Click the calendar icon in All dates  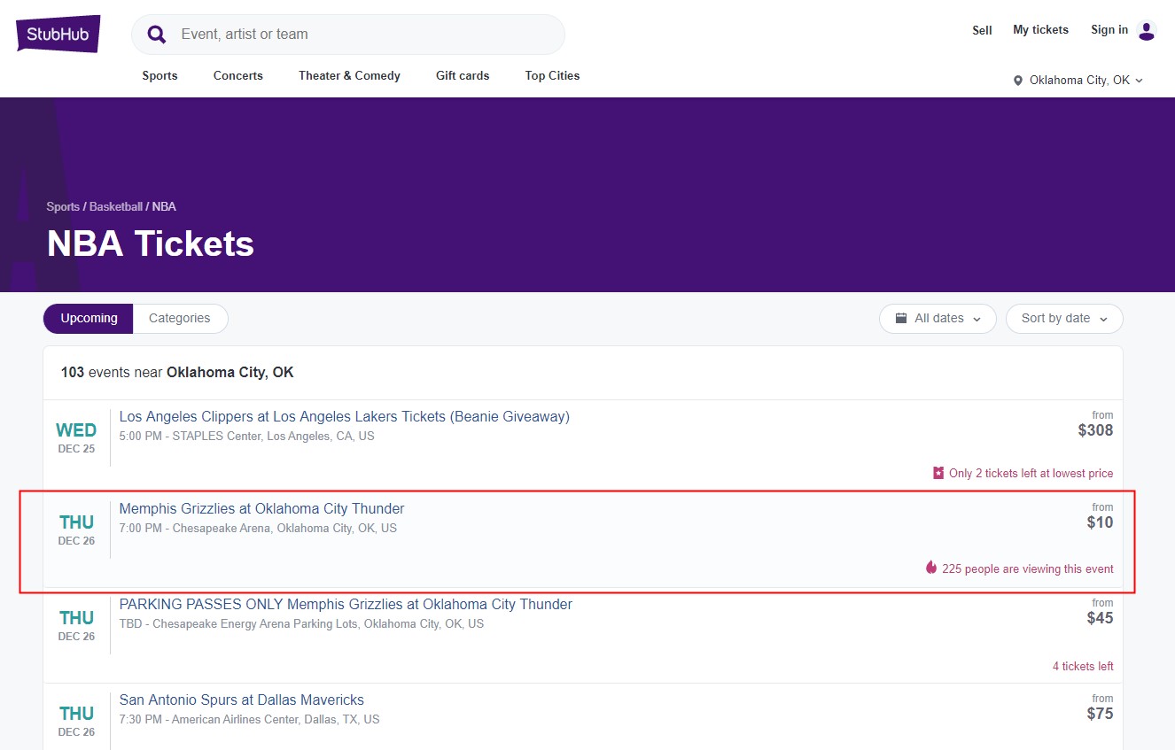(901, 319)
